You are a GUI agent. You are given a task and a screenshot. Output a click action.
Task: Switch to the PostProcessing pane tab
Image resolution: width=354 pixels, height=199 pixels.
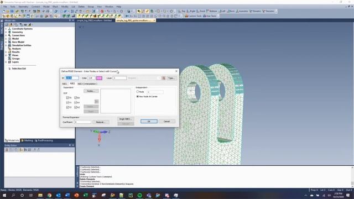(x=44, y=140)
